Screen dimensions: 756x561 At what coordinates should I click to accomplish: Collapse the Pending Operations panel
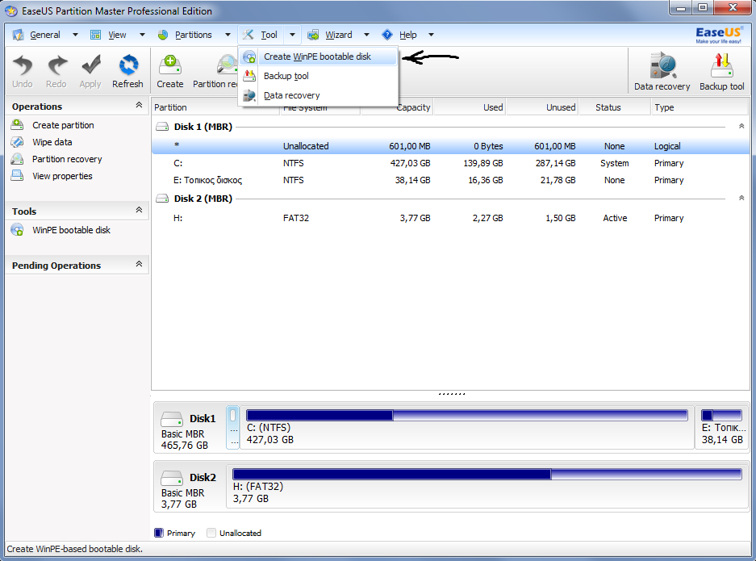pos(139,264)
